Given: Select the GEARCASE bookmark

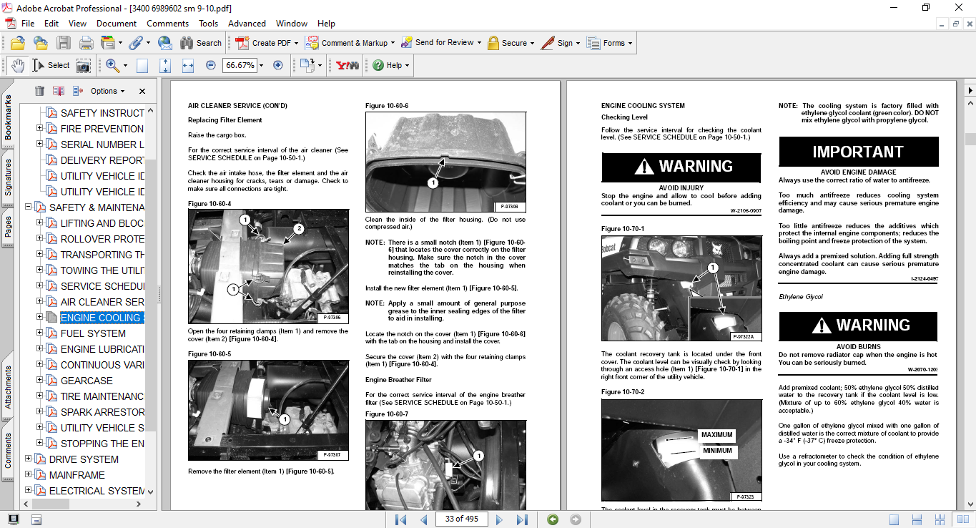Looking at the screenshot, I should point(87,381).
